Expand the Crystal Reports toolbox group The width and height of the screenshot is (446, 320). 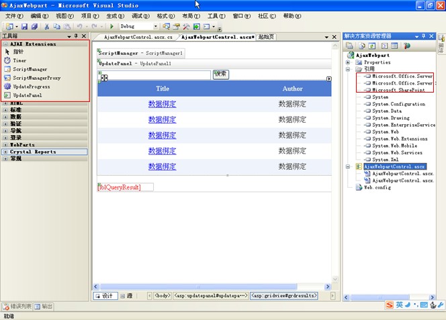pos(5,152)
